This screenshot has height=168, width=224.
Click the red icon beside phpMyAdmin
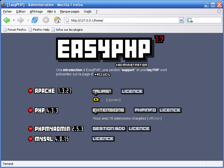31,129
